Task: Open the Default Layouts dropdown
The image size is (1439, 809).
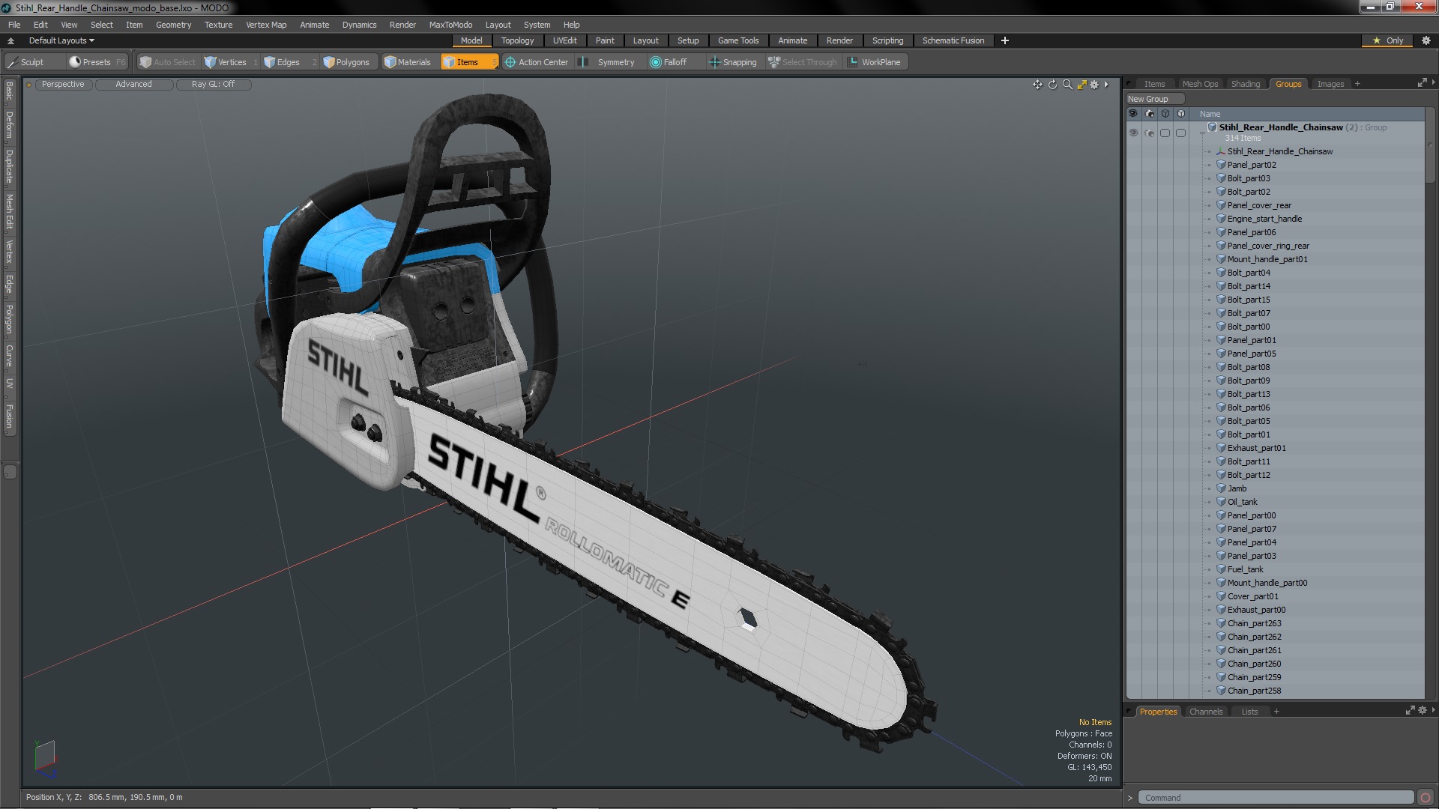Action: (x=61, y=40)
